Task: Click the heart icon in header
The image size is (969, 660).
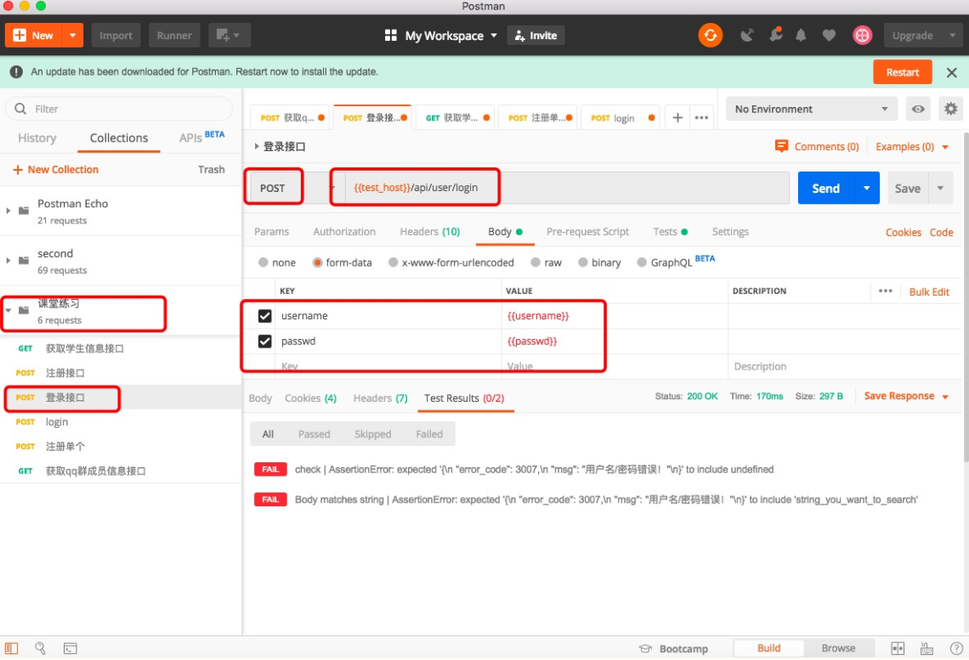Action: click(830, 35)
